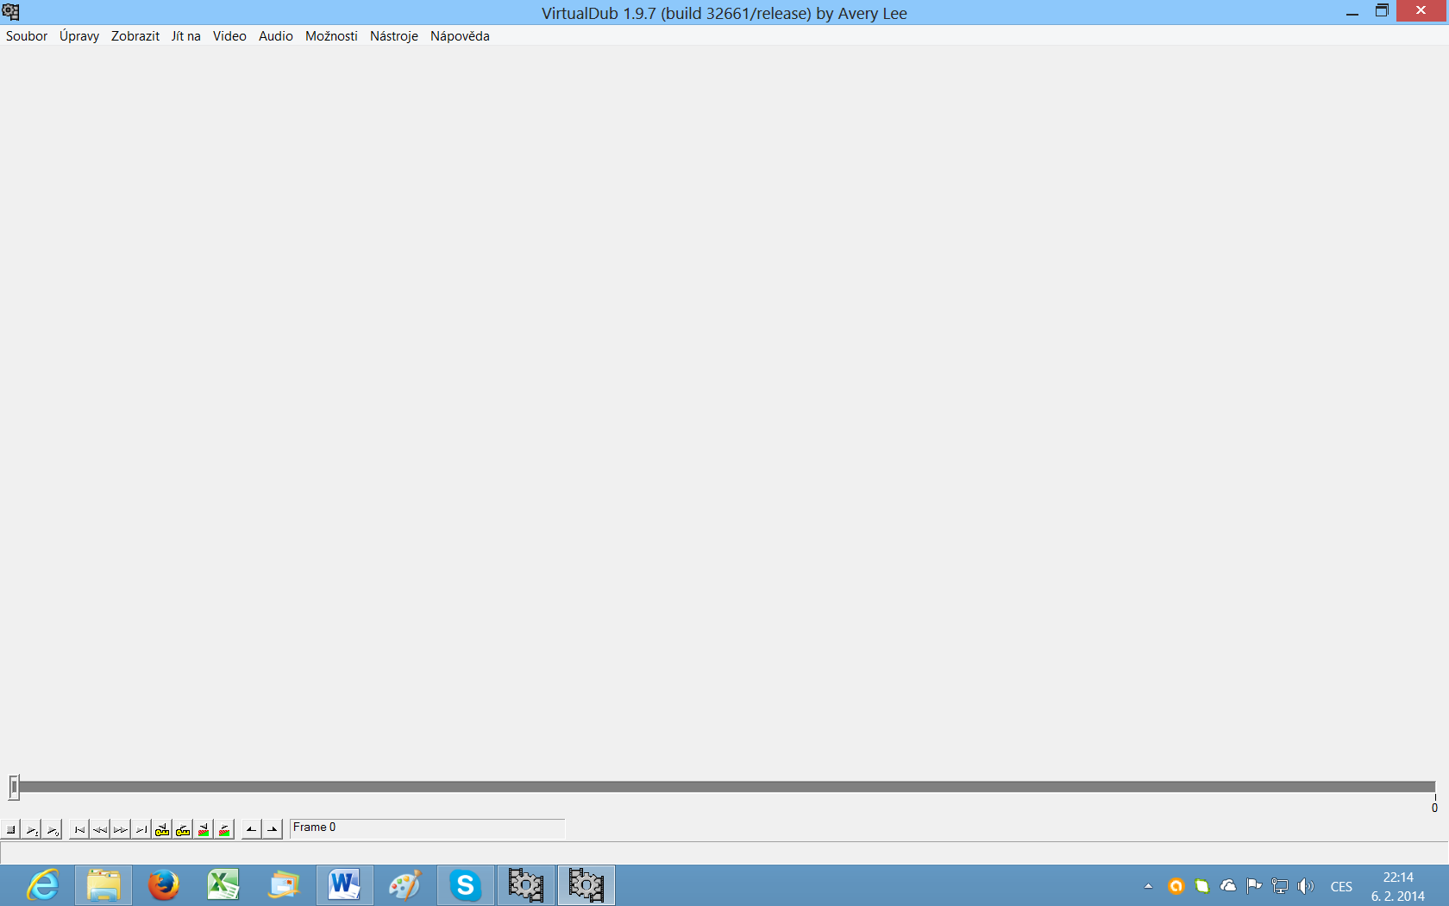Open the Audio menu
The width and height of the screenshot is (1449, 906).
[x=276, y=36]
